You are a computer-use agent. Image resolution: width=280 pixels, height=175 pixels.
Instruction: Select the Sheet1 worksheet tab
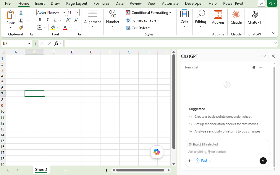(41, 170)
